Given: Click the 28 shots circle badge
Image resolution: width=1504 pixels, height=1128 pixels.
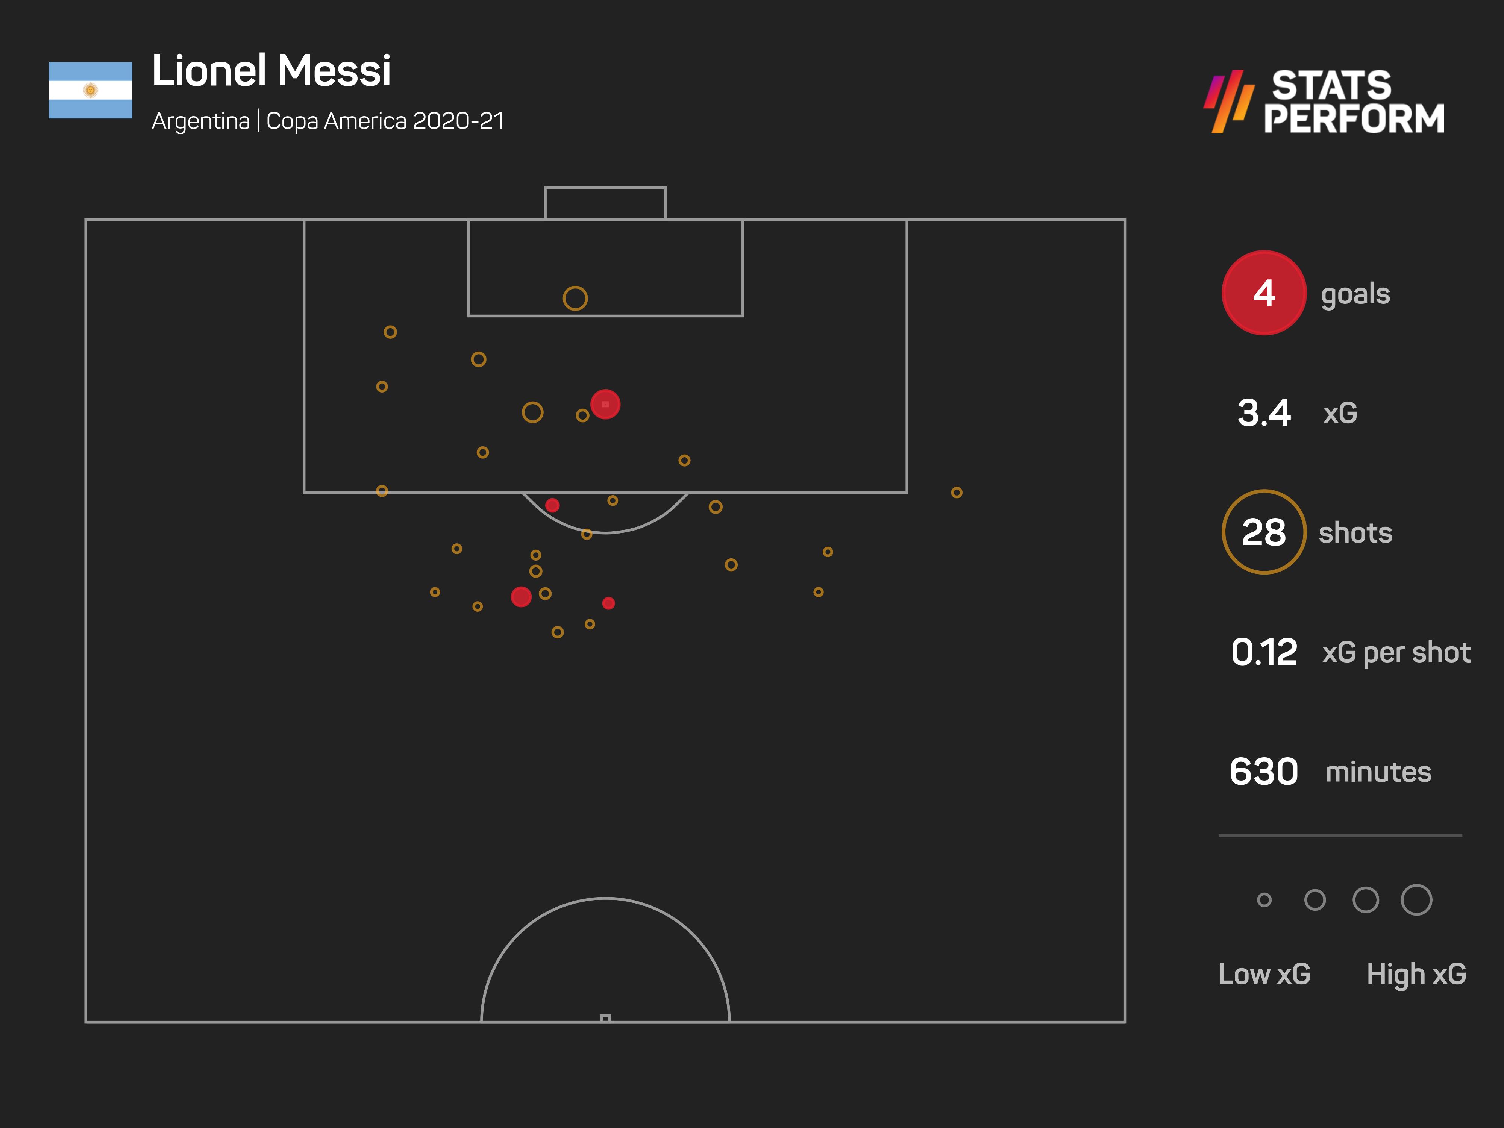Looking at the screenshot, I should tap(1263, 532).
